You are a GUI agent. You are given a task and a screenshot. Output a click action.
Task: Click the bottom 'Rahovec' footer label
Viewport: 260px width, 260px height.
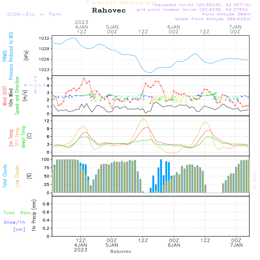(x=121, y=251)
